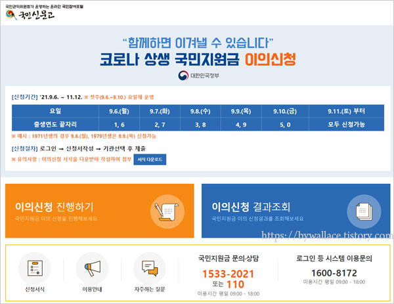Click the 국민신문고 logo
394x304 pixels.
pos(30,15)
